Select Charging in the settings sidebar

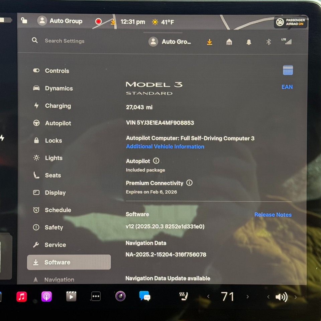[x=58, y=106]
